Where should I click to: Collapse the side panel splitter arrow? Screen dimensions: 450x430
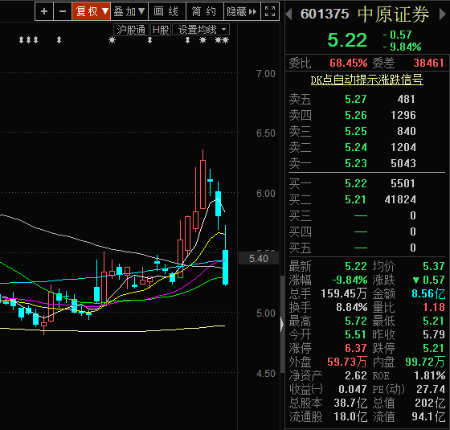point(282,324)
